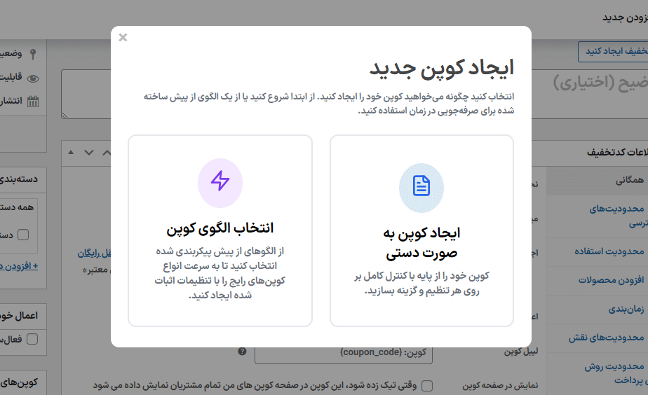The image size is (648, 395).
Task: Click the purple lightning bolt template icon
Action: tap(220, 182)
